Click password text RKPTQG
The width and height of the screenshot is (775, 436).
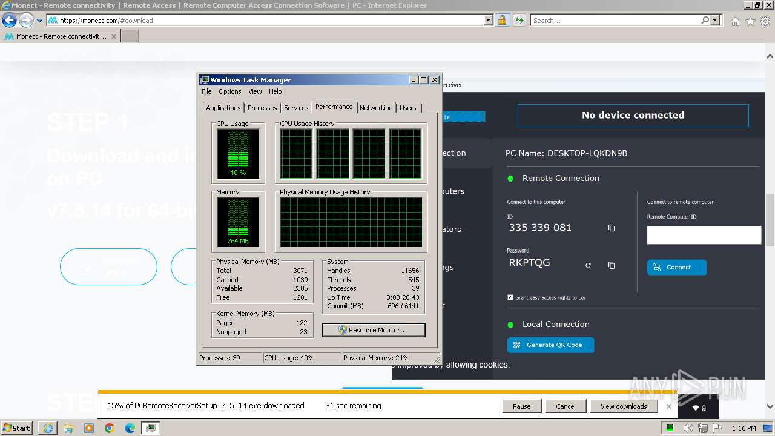529,263
